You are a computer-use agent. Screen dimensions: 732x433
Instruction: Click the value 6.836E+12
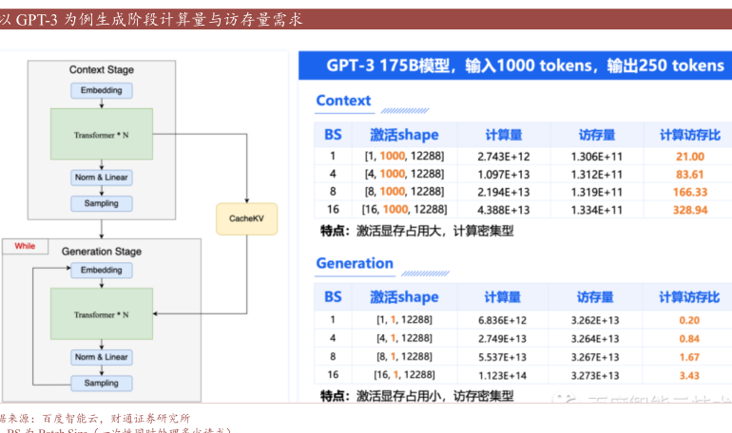coord(502,320)
